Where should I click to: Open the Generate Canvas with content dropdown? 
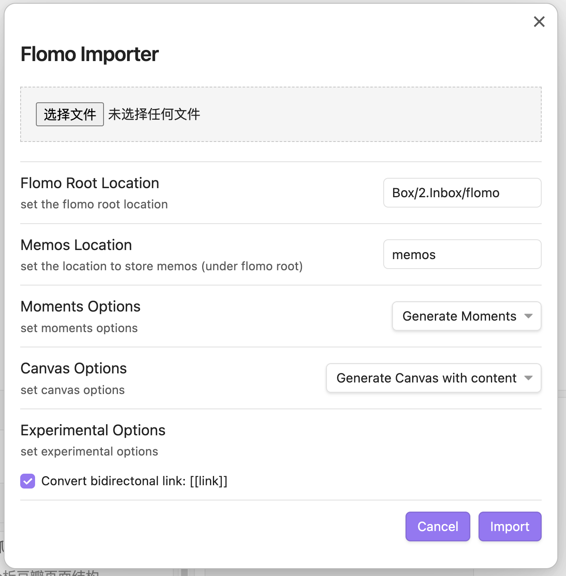(433, 378)
